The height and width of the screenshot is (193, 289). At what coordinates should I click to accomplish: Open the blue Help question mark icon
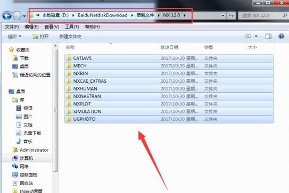tap(281, 37)
